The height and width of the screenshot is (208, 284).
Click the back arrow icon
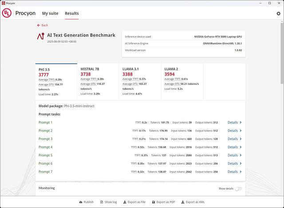(39, 25)
